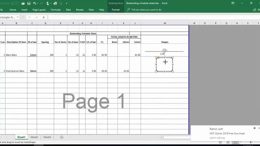Screen dimensions: 260x146
Task: Click the rotation handle above the shape
Action: click(x=164, y=50)
